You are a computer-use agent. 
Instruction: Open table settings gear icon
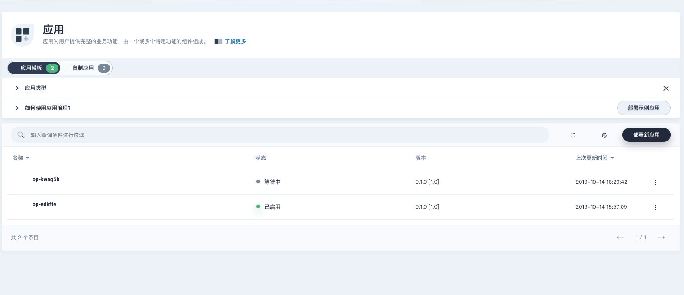pos(604,135)
